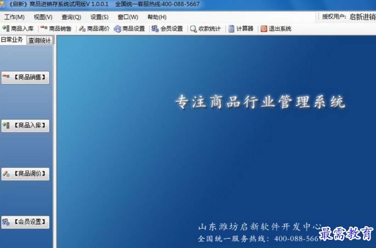Click 商品调价 label in the toolbar

98,29
